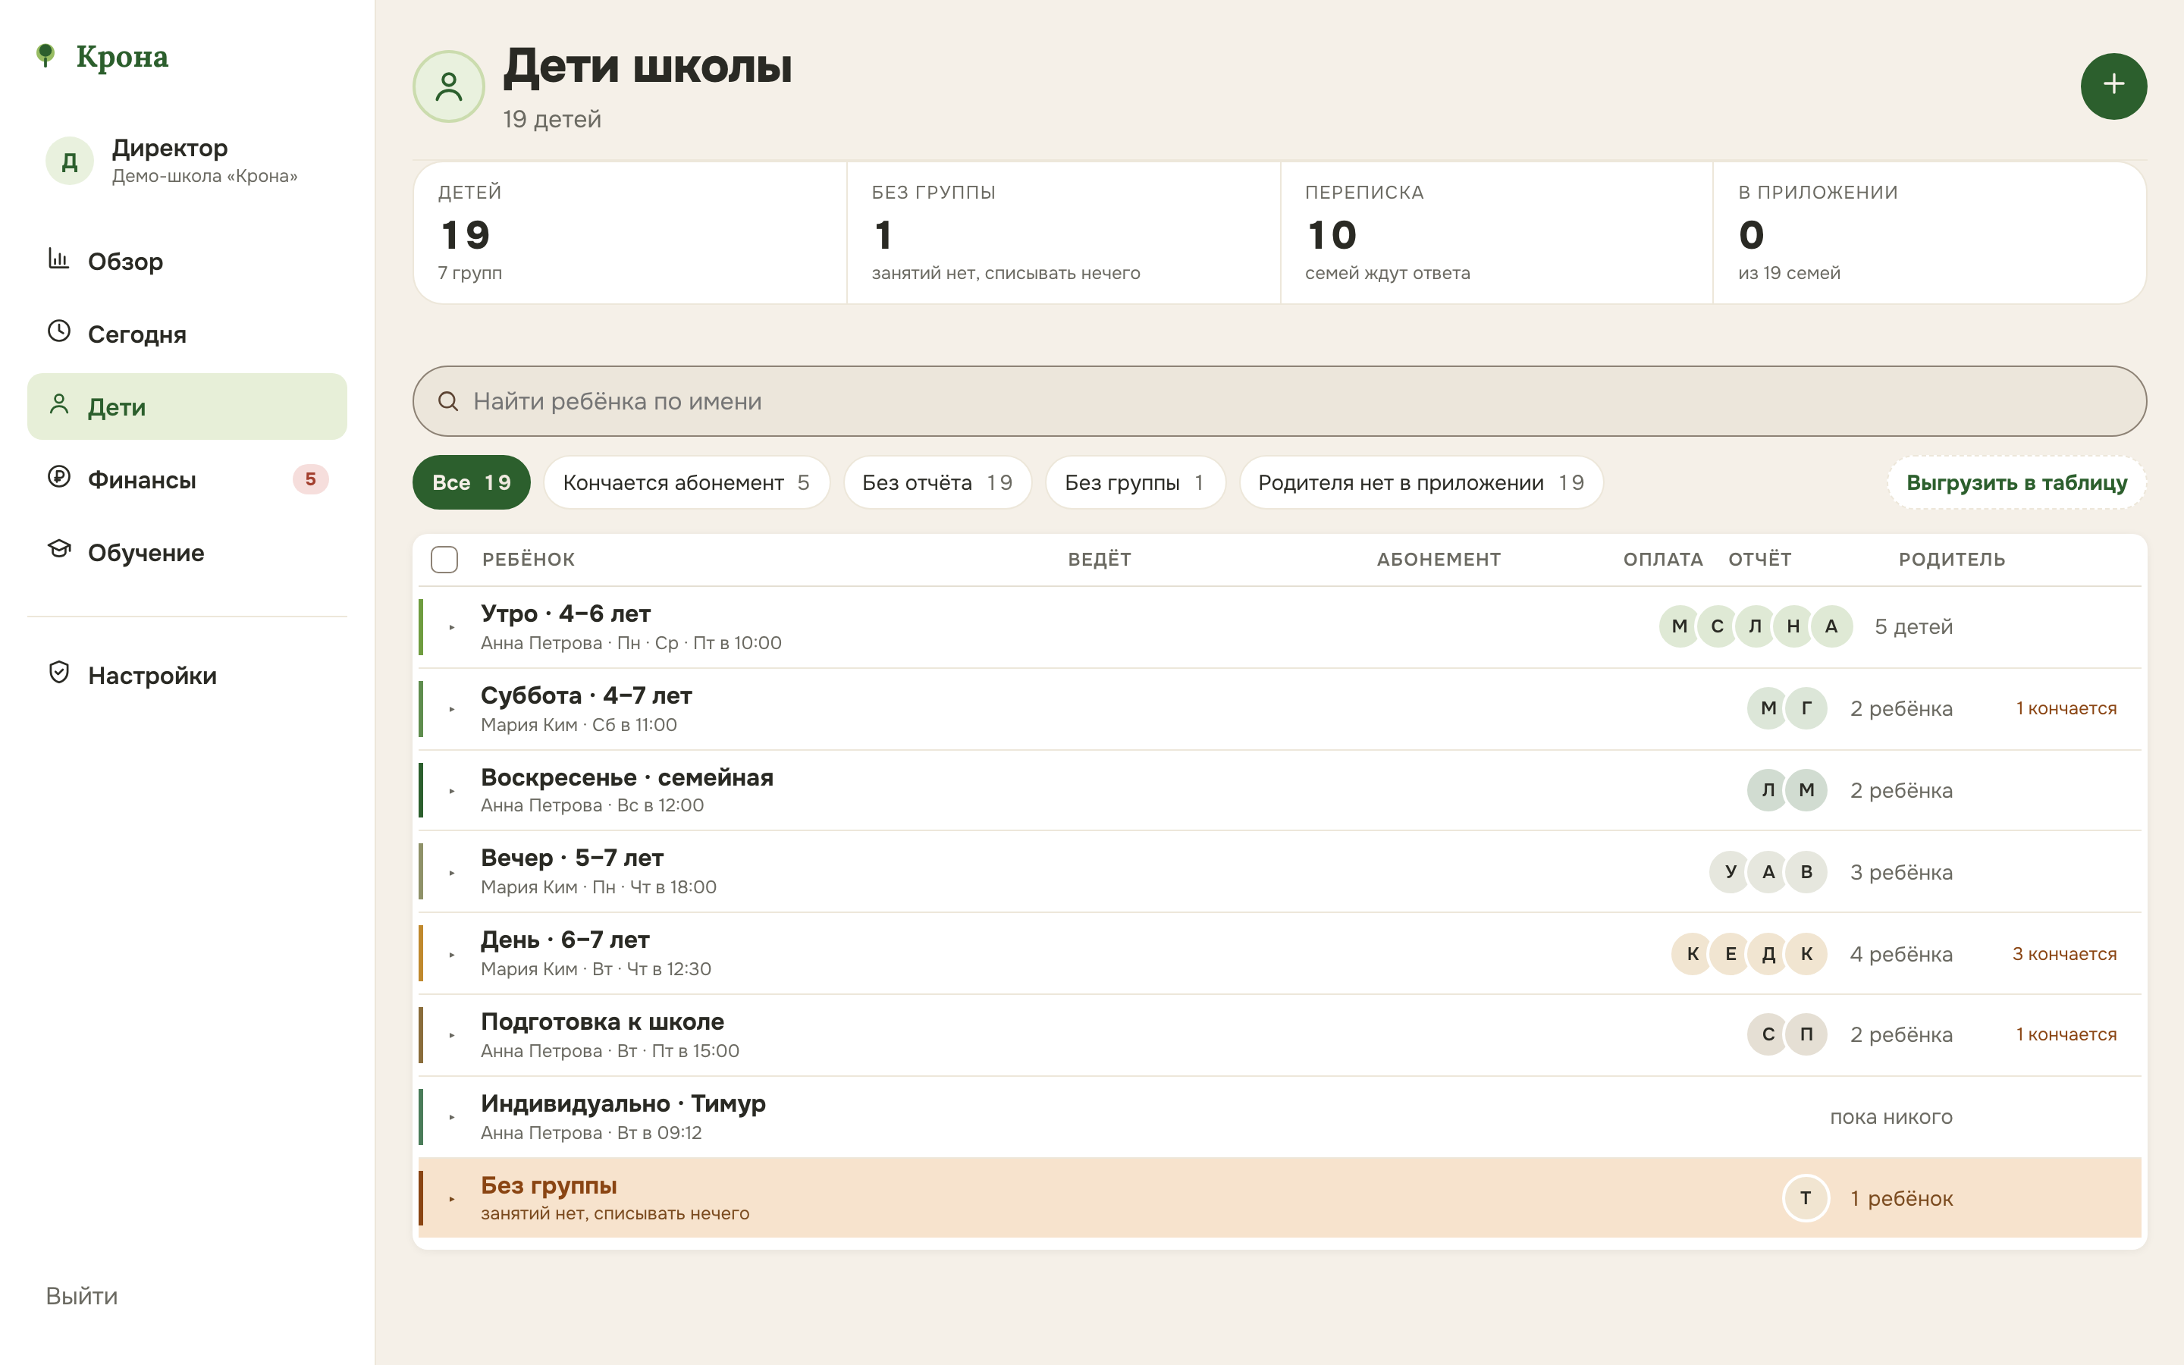Click avatar П in Подготовка к школе group
This screenshot has width=2184, height=1365.
coord(1806,1034)
